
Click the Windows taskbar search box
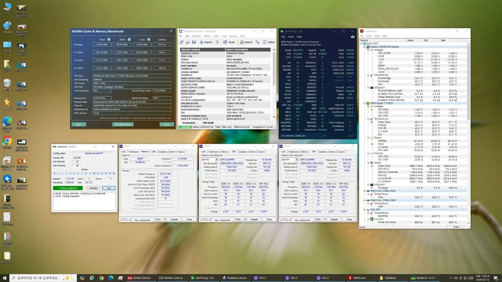[x=43, y=278]
